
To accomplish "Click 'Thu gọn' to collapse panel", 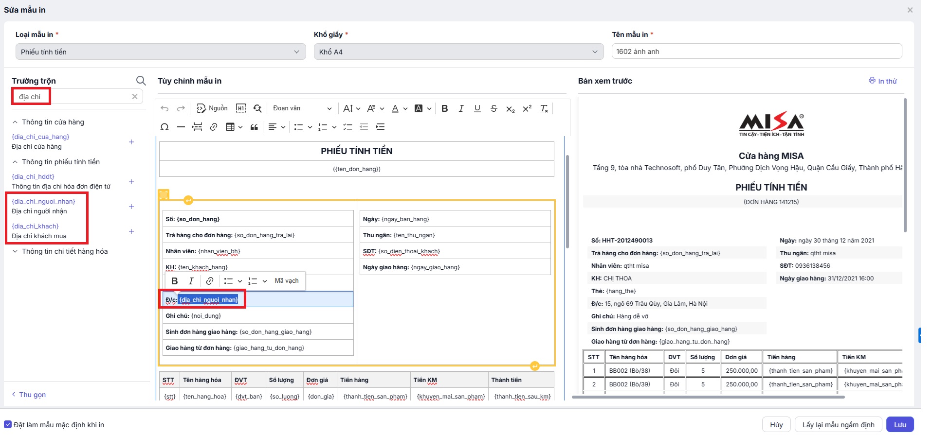I will [x=29, y=395].
